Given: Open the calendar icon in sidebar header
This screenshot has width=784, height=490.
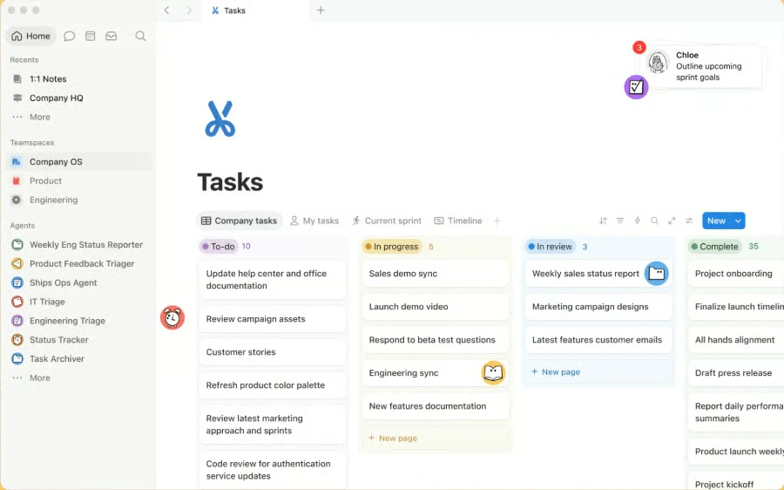Looking at the screenshot, I should click(90, 36).
